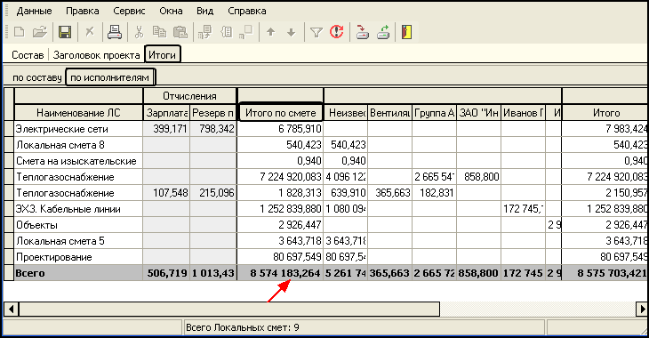Click the cell with value 6 785,910
The image size is (649, 338).
(x=280, y=129)
